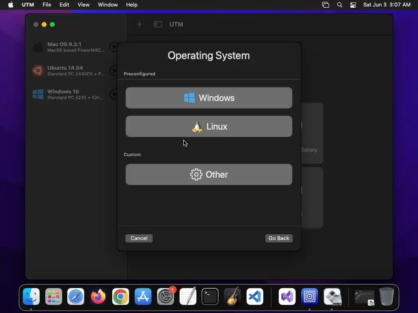Open the App Store from the dock

pyautogui.click(x=143, y=297)
